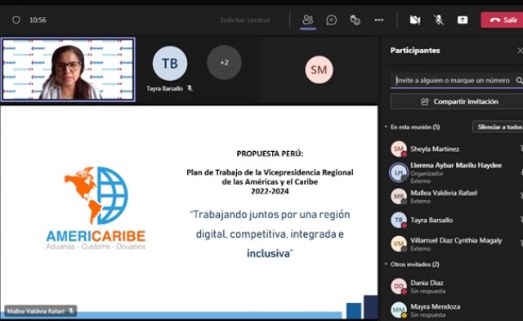The height and width of the screenshot is (321, 523).
Task: Open the reactions icon in the toolbar
Action: point(355,20)
